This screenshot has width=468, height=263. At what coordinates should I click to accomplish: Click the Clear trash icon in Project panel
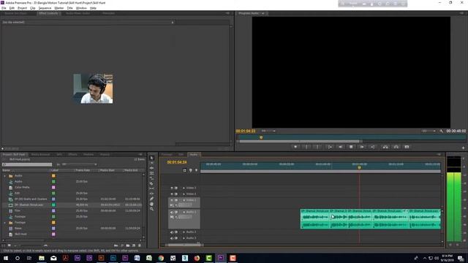[140, 245]
